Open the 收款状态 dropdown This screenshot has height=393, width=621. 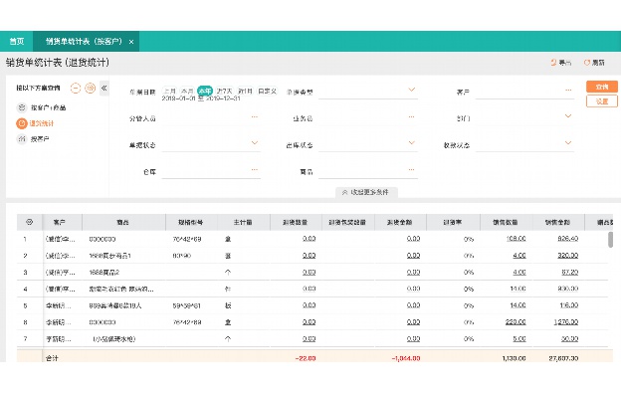click(568, 143)
